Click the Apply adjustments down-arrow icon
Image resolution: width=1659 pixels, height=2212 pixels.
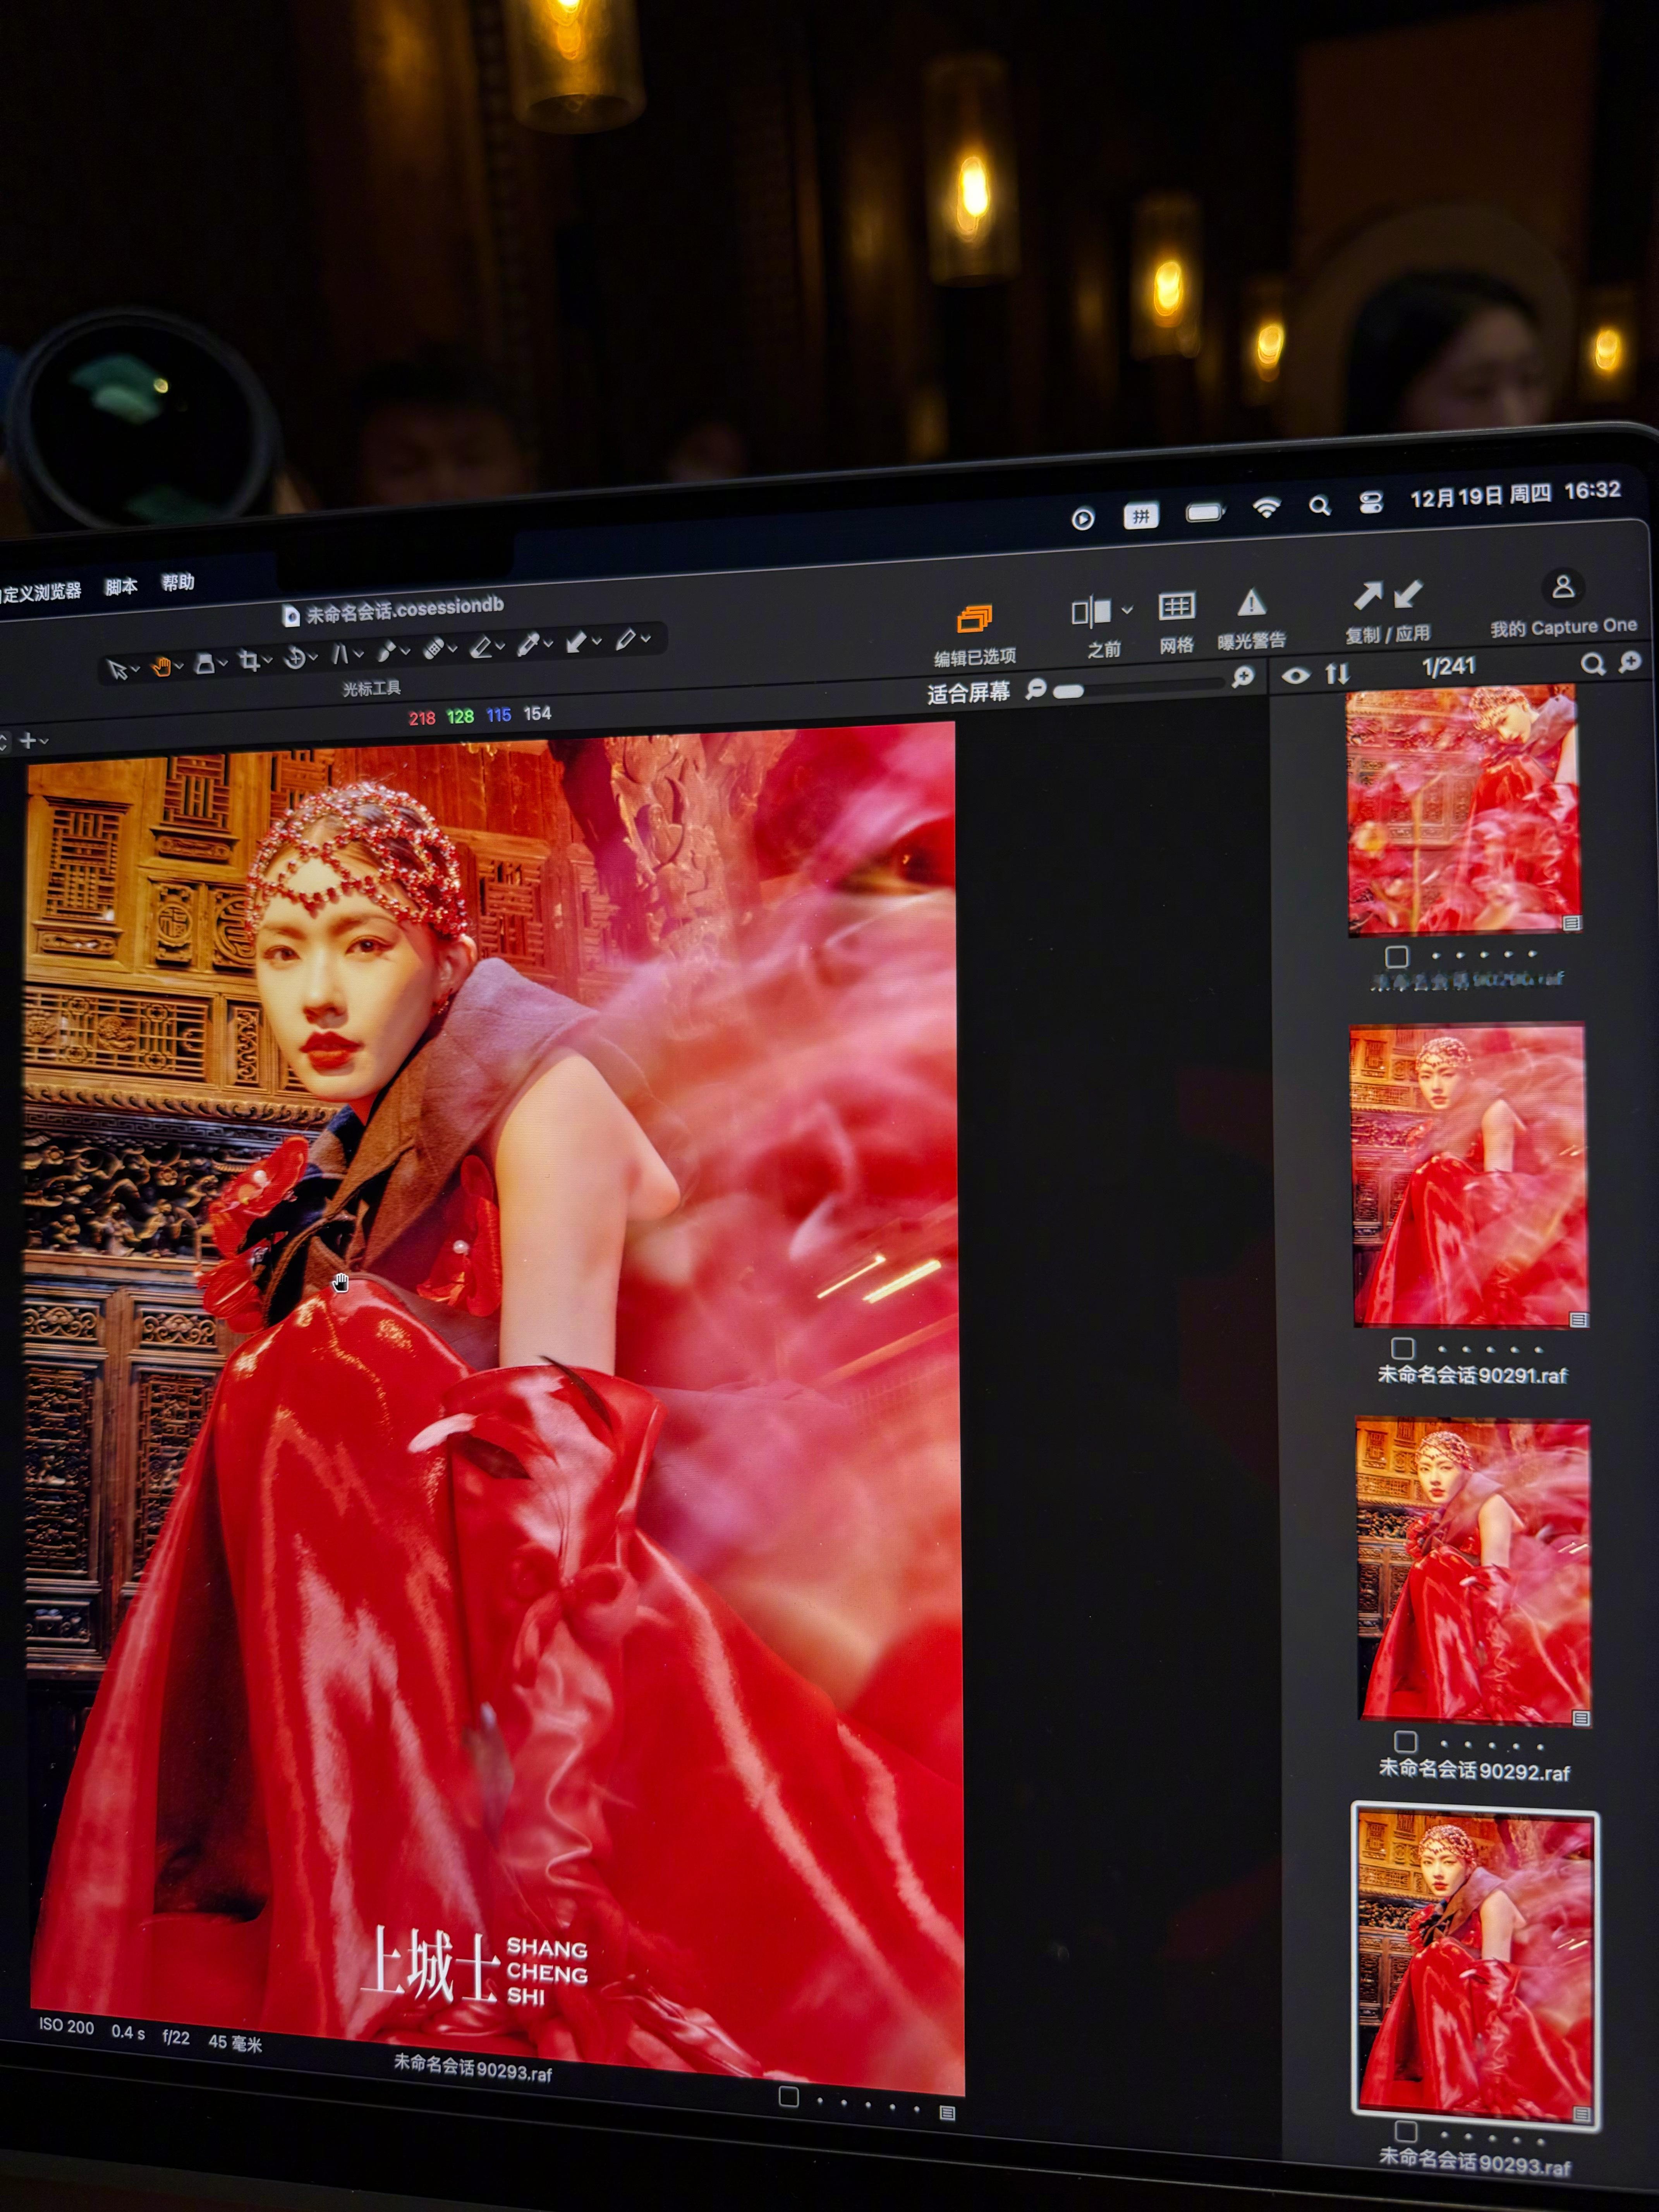(x=1408, y=594)
